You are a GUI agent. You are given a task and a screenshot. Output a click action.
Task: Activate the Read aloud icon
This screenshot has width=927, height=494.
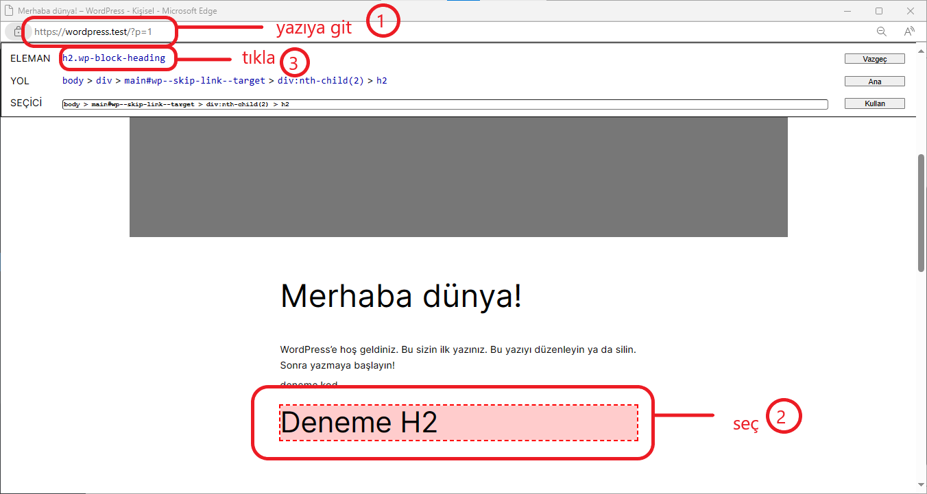coord(909,32)
